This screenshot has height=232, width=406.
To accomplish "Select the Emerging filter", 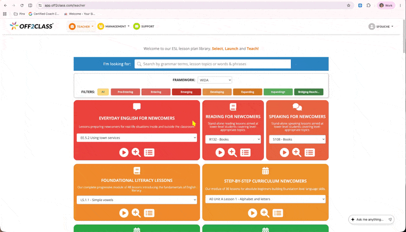I will pos(186,92).
